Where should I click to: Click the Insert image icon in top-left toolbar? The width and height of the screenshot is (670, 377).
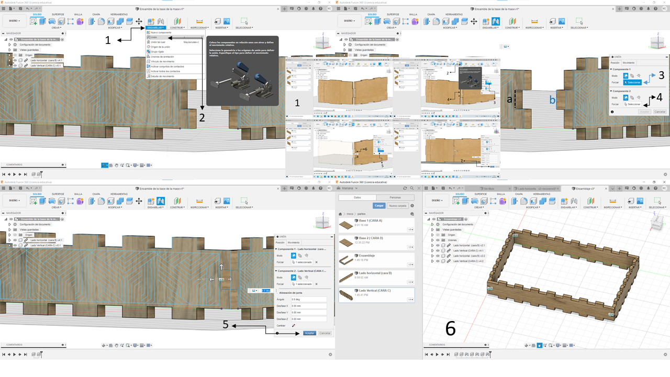227,21
